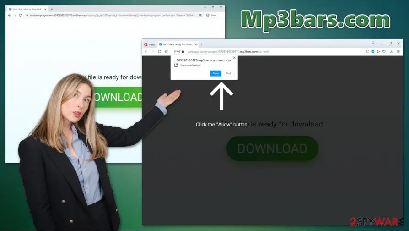Viewport: 409px width, 231px height.
Task: Go back in the Opera window
Action: [146, 52]
